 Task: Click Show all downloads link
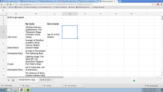tap(153, 86)
